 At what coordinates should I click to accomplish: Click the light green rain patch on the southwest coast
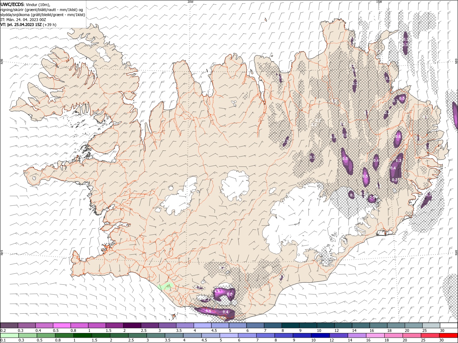[166, 286]
